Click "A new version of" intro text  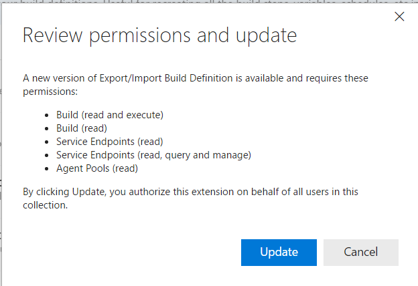coord(62,78)
